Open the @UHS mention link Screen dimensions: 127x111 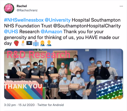click(x=11, y=32)
